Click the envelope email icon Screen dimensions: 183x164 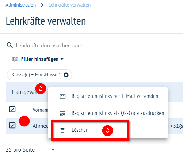(62, 96)
